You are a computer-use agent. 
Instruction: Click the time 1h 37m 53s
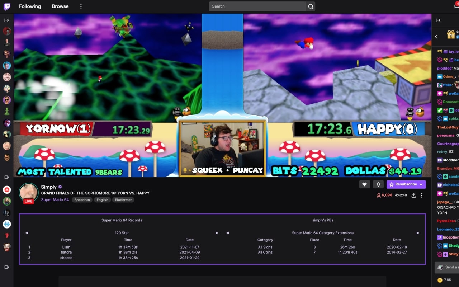pos(128,247)
